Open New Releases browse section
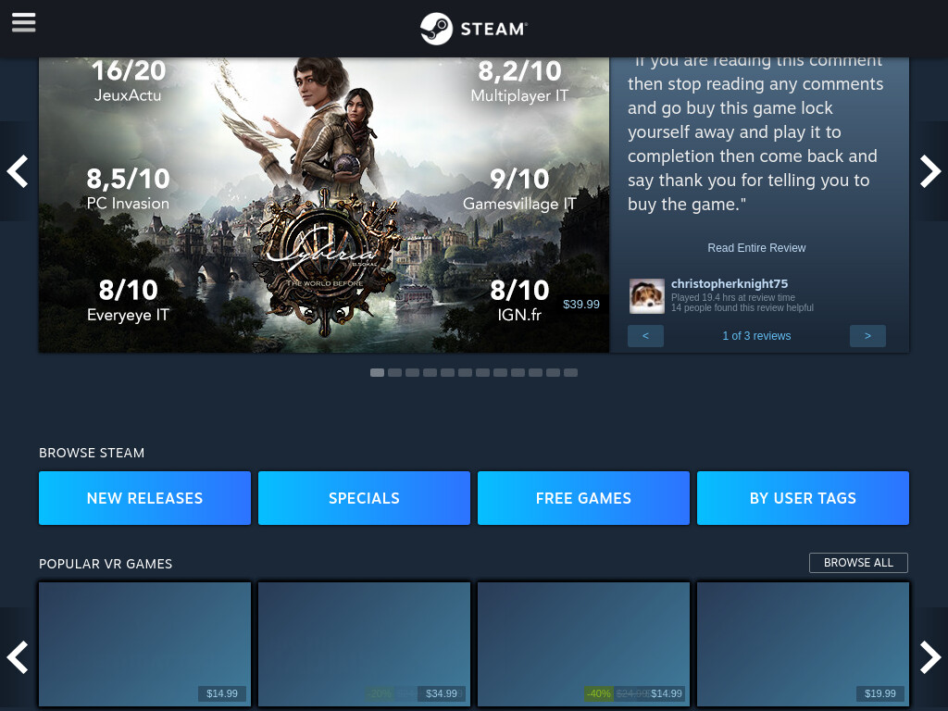 click(x=144, y=498)
